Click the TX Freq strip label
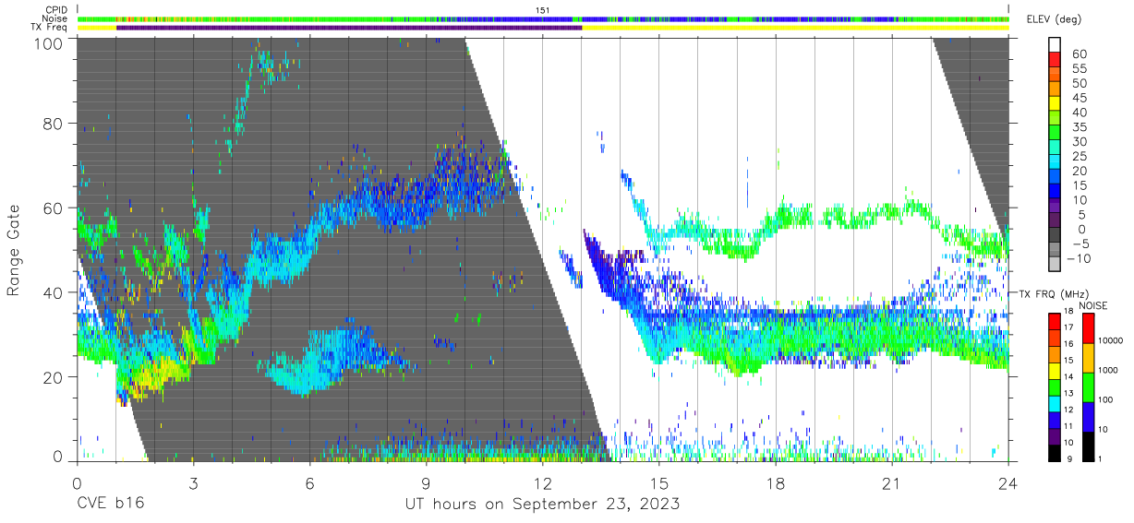The height and width of the screenshot is (523, 1134). 50,27
